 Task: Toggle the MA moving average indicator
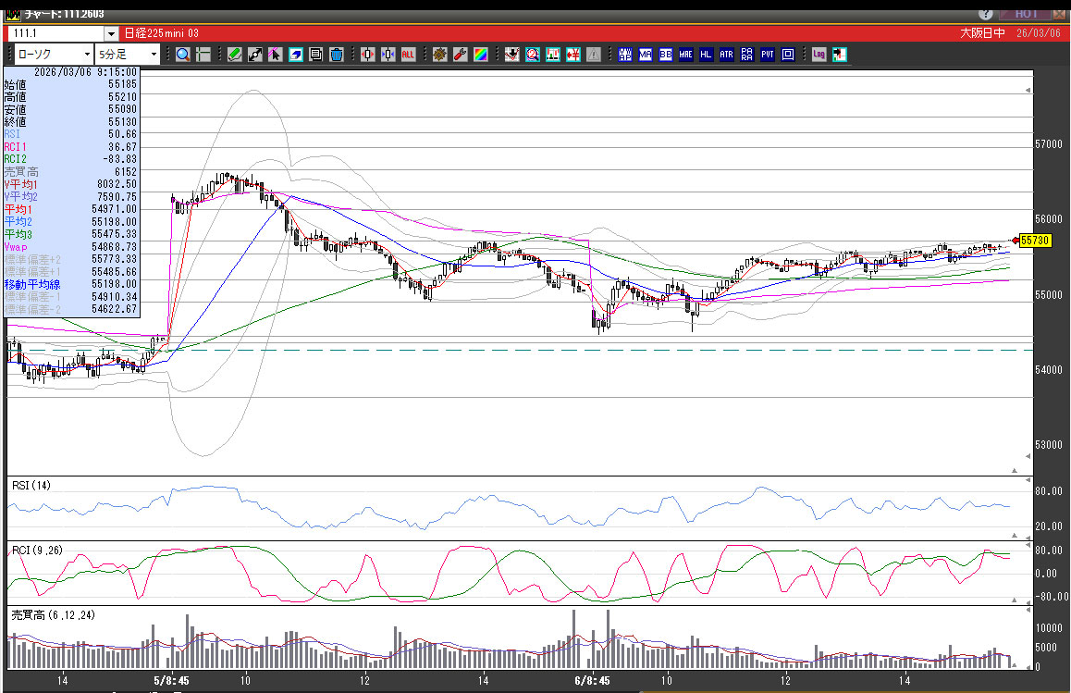(646, 55)
